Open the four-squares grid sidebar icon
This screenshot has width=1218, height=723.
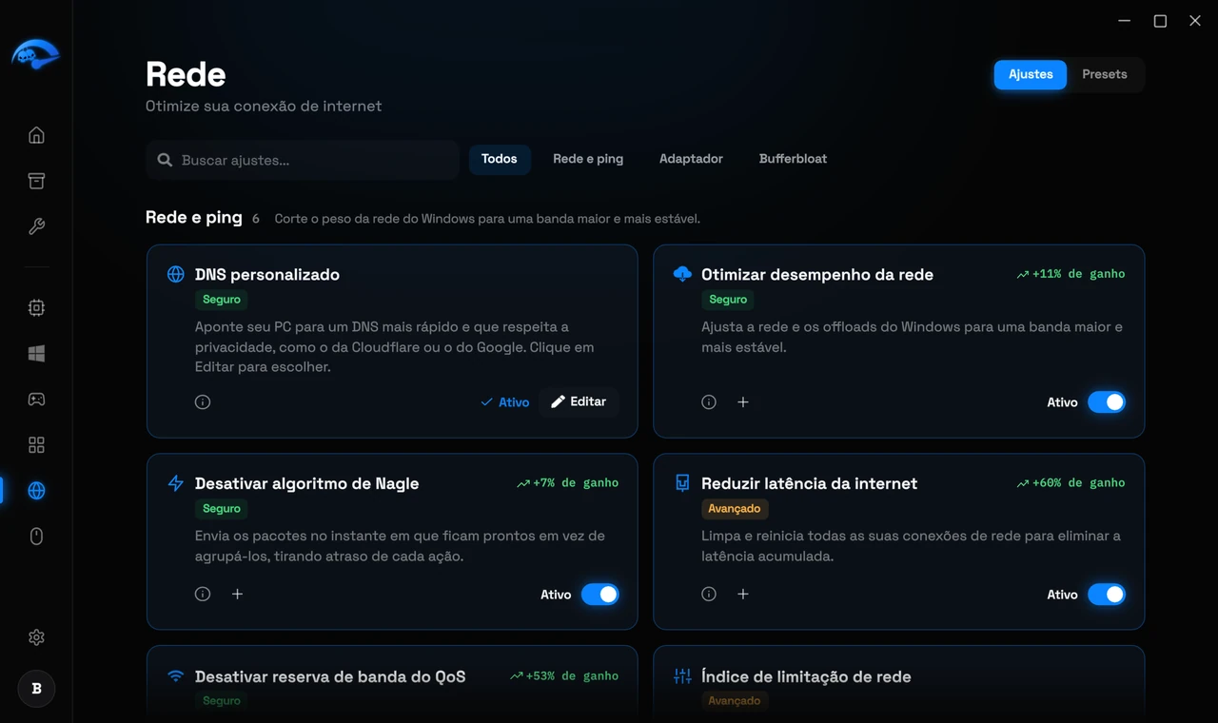click(x=36, y=445)
